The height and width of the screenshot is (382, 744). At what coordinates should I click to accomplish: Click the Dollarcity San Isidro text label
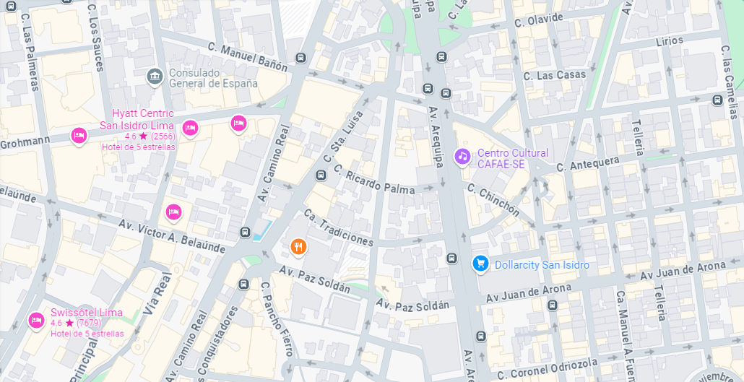coord(542,265)
